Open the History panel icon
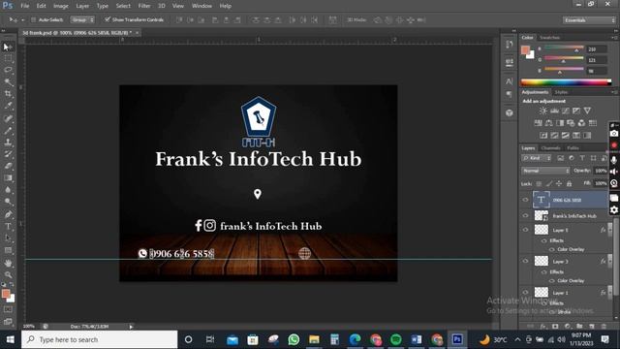This screenshot has width=620, height=349. tap(510, 45)
